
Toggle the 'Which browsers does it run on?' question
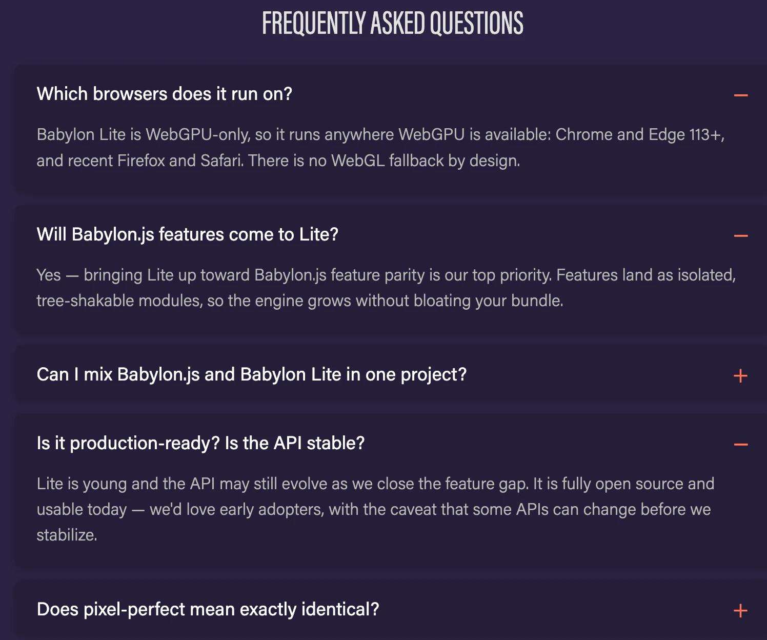point(164,94)
